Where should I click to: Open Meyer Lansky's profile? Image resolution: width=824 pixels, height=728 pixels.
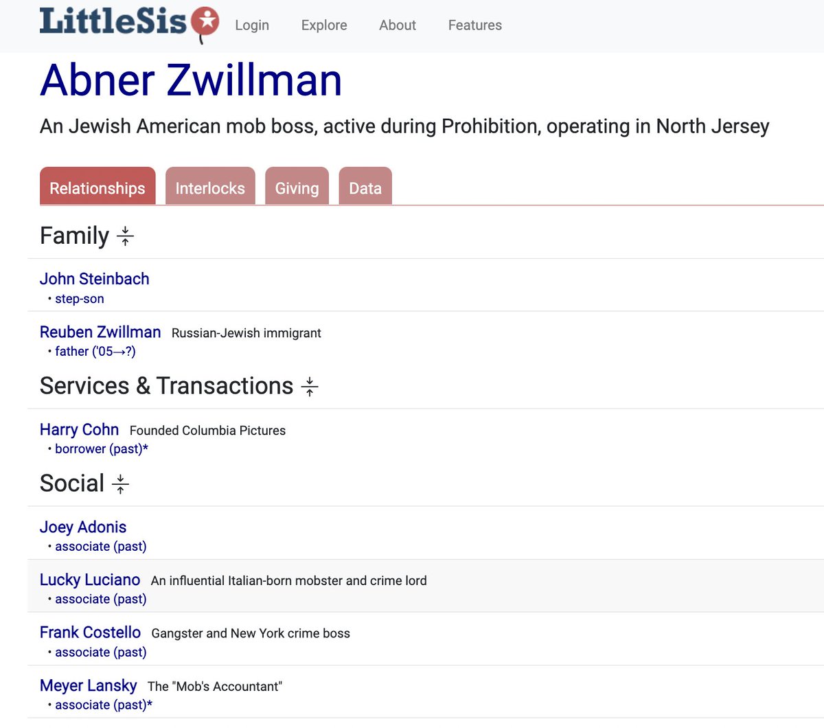(x=89, y=685)
